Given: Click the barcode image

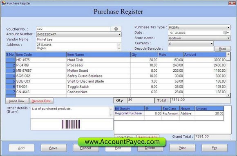Looking at the screenshot, I should pyautogui.click(x=71, y=124).
